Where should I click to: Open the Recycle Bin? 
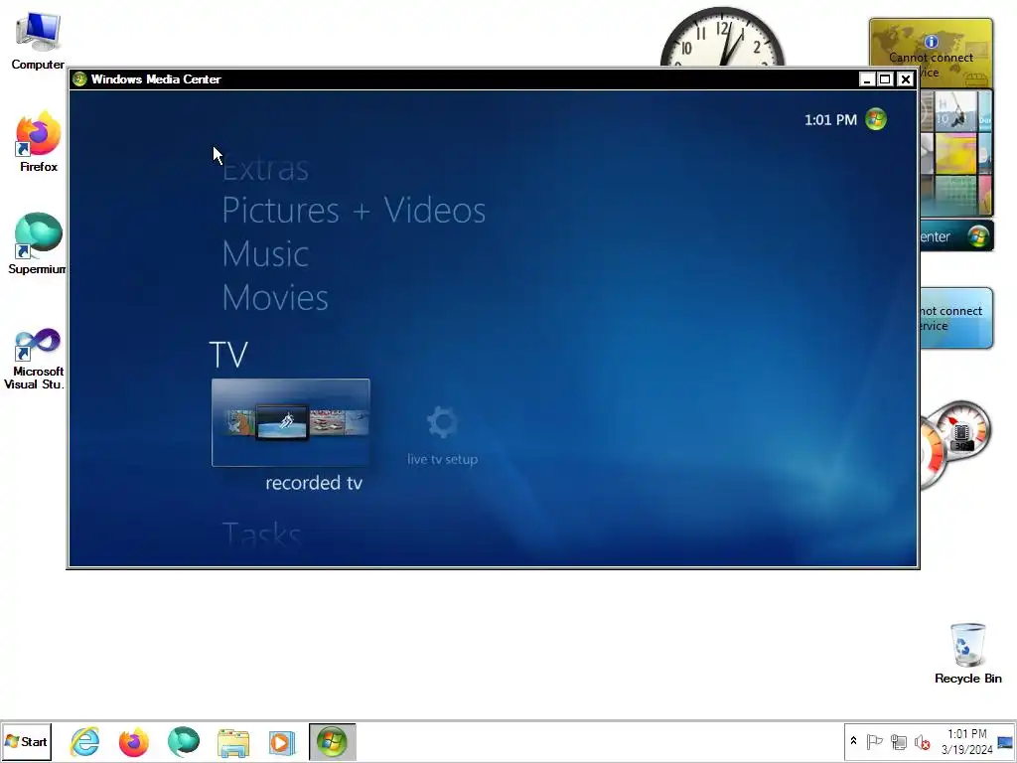tap(967, 654)
